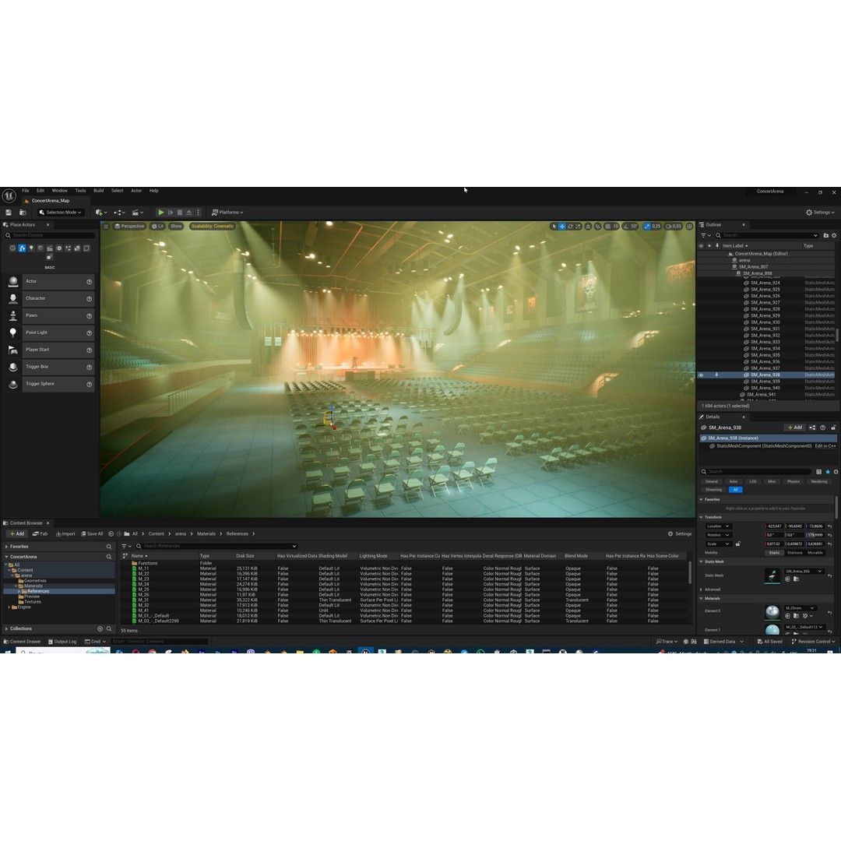Image resolution: width=841 pixels, height=841 pixels.
Task: Select SM_Arena_930 in Outliner
Action: pos(765,322)
